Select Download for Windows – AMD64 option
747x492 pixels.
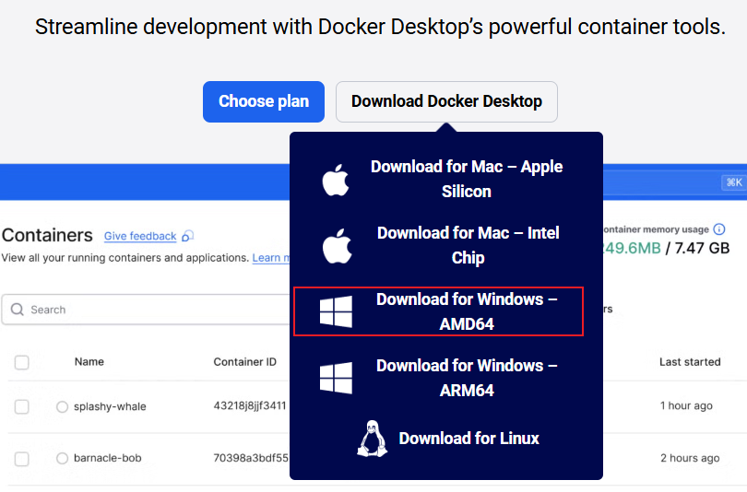click(467, 311)
